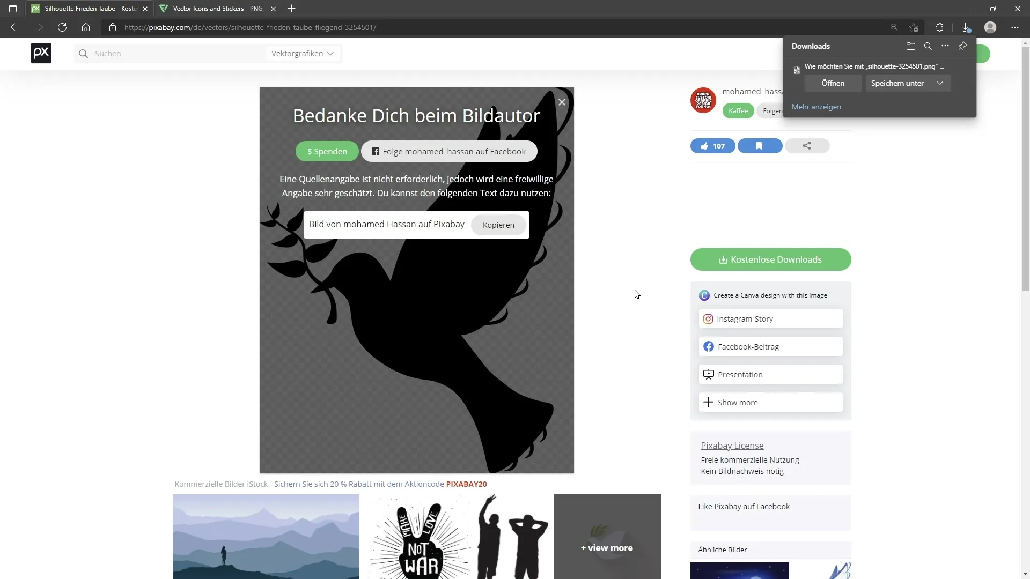Expand the Speichern unter dropdown arrow
The height and width of the screenshot is (579, 1030).
tap(940, 83)
